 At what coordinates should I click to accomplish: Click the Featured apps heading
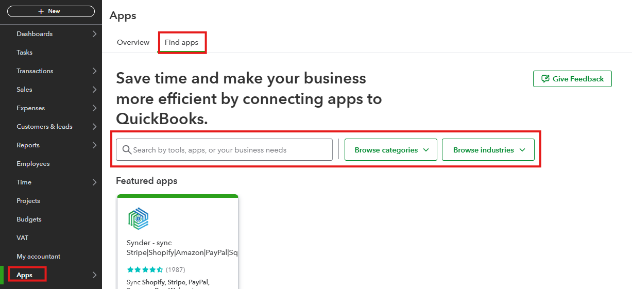pyautogui.click(x=146, y=181)
